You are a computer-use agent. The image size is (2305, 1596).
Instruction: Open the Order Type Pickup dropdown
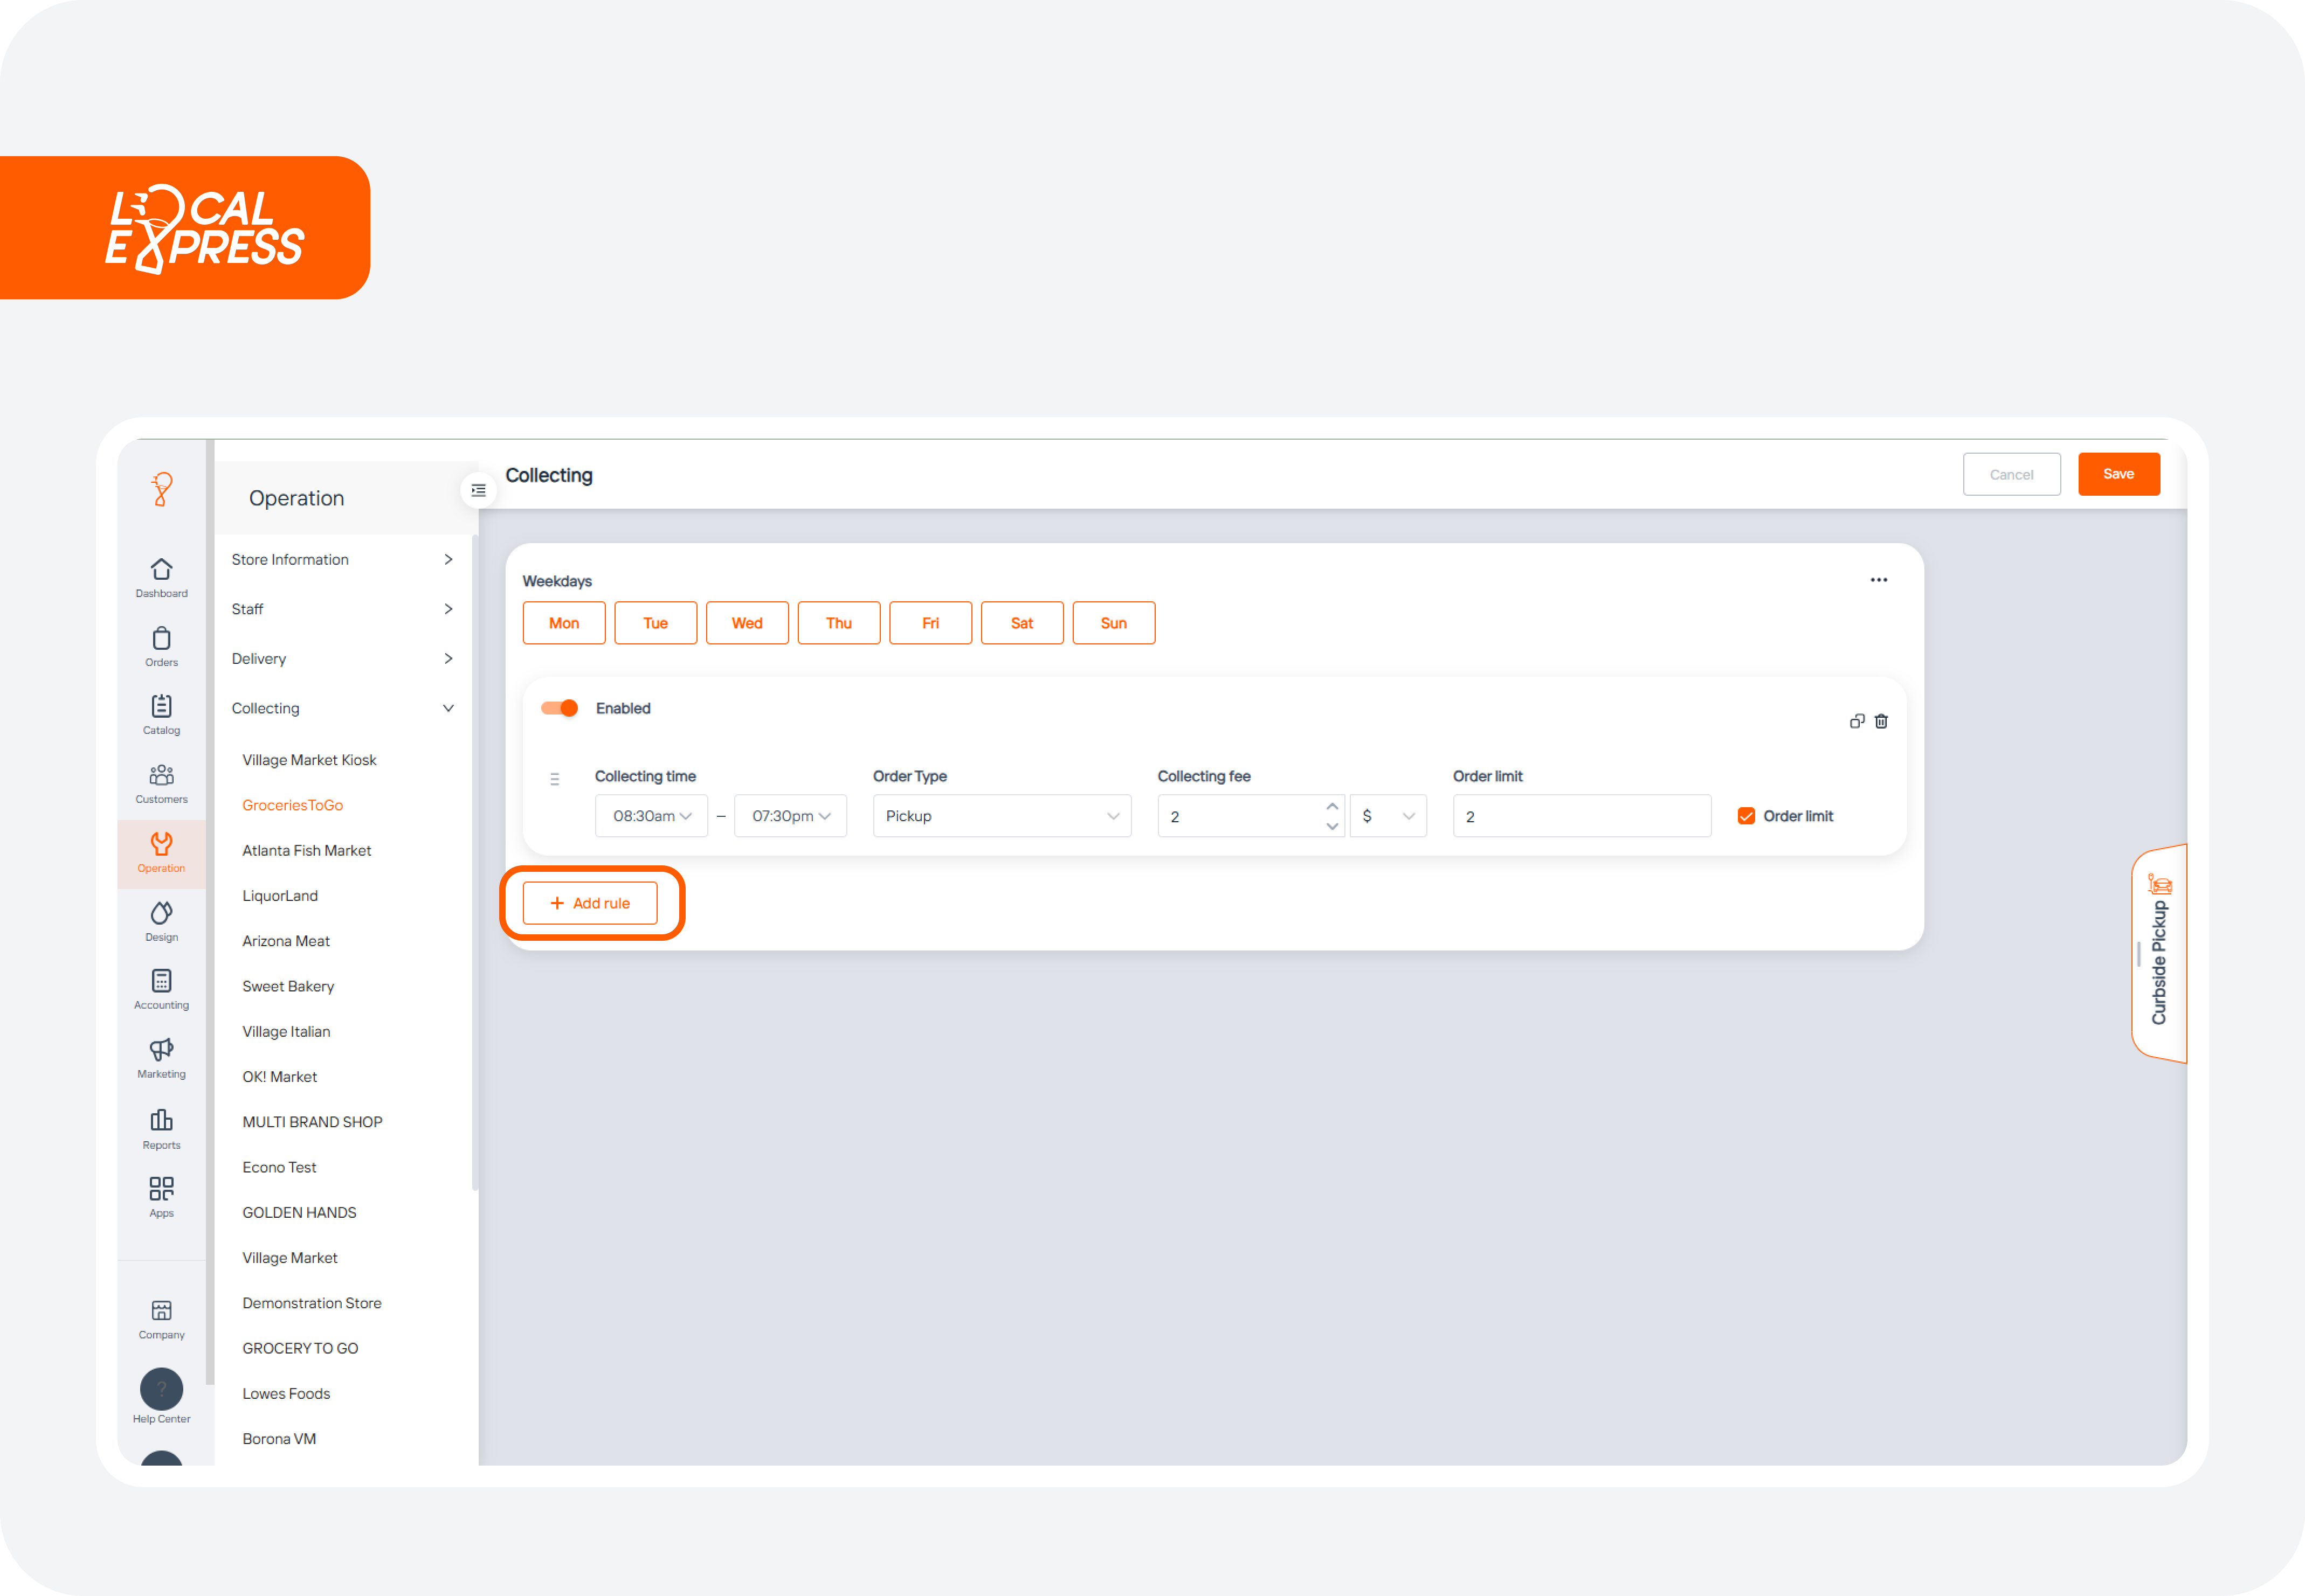(1003, 816)
